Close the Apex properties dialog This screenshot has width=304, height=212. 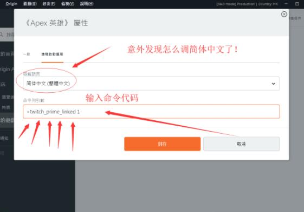click(x=284, y=14)
